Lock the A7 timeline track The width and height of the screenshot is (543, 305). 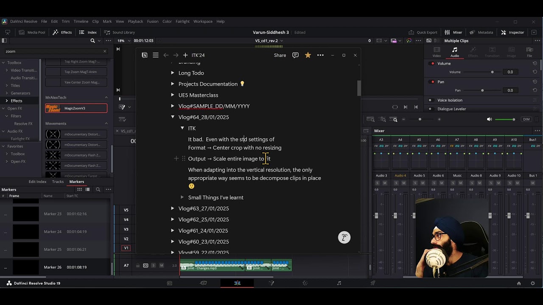138,266
